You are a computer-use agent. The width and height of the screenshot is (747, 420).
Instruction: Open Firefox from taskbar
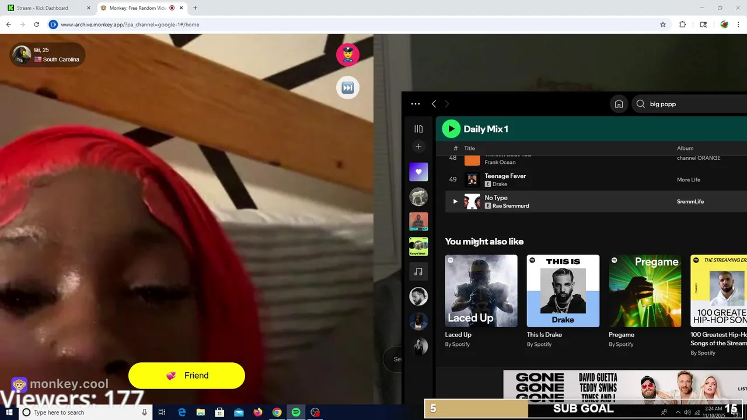tap(258, 412)
